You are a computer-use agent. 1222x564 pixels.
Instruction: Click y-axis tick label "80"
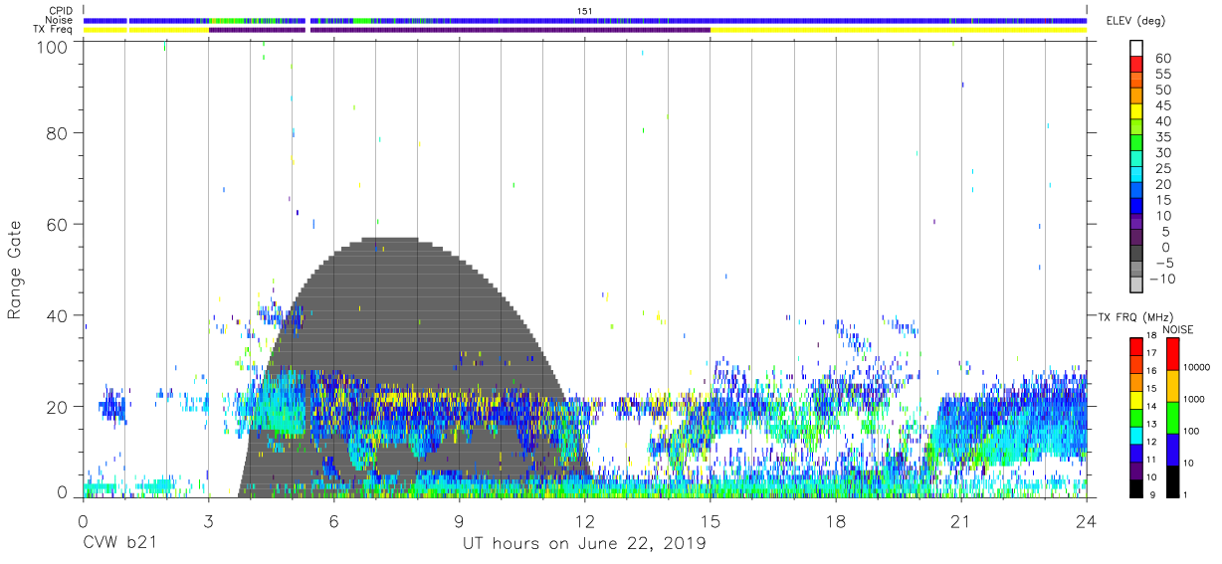[57, 132]
